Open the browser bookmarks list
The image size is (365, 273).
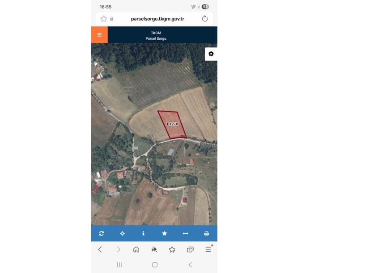tap(172, 249)
